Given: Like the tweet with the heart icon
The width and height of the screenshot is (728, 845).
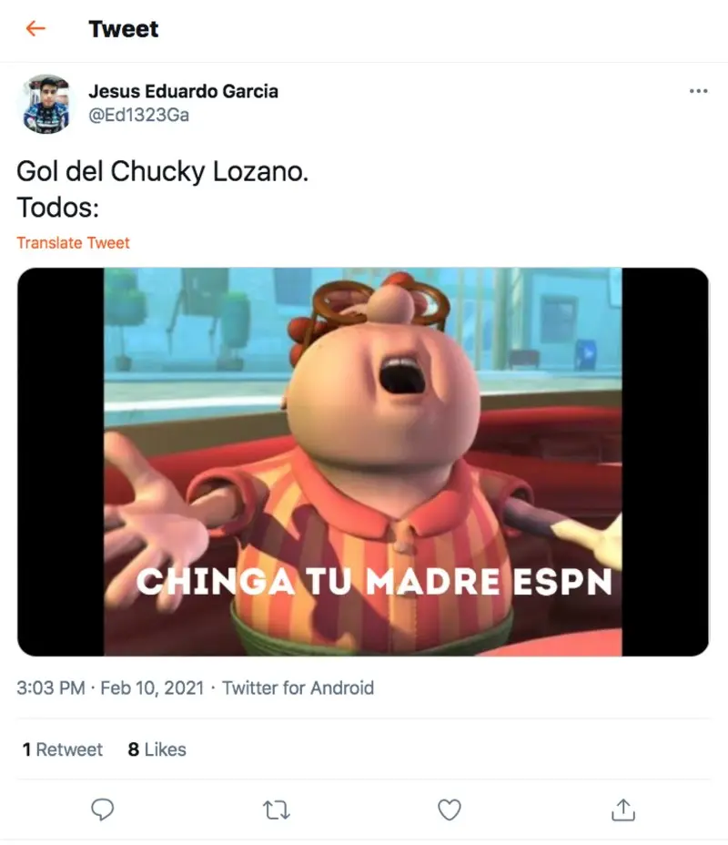Looking at the screenshot, I should click(x=449, y=810).
